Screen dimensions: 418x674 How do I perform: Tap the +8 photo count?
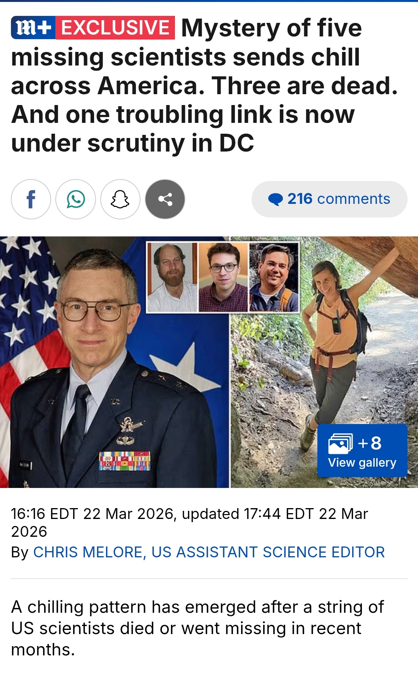pos(370,443)
